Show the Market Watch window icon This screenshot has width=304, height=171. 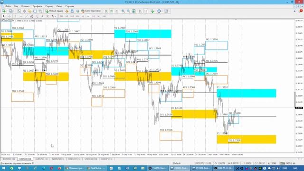[x=19, y=11]
